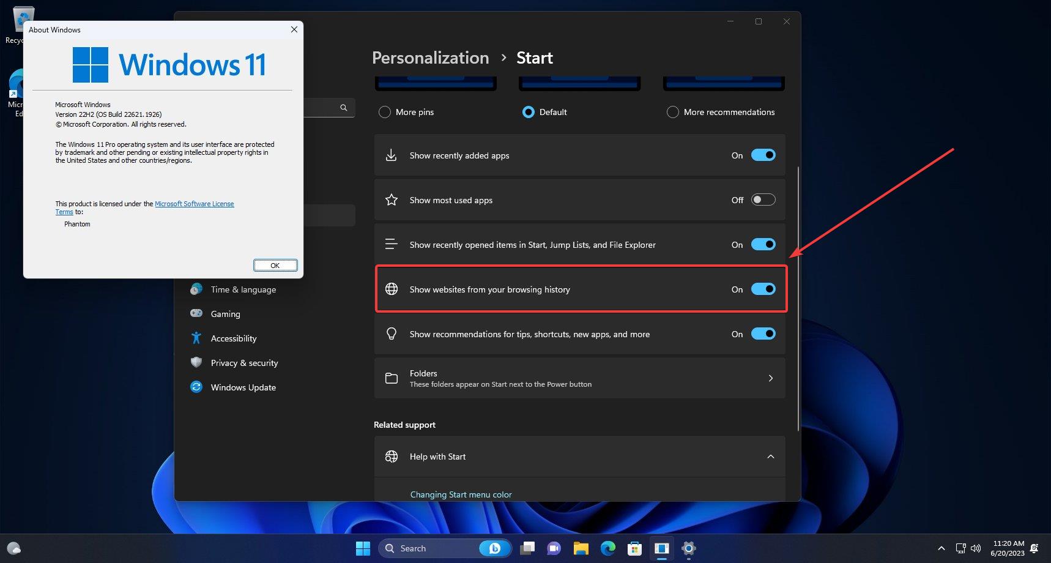1051x563 pixels.
Task: Toggle Show recently added apps switch
Action: pos(763,155)
